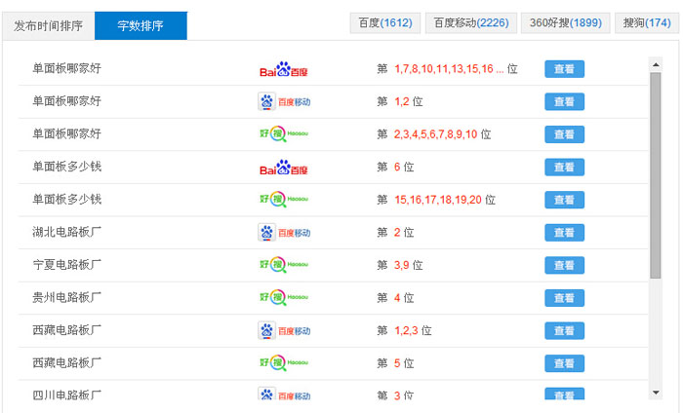
Task: Click 百度移动 logo in 湖北电路板厂 row
Action: tap(284, 233)
